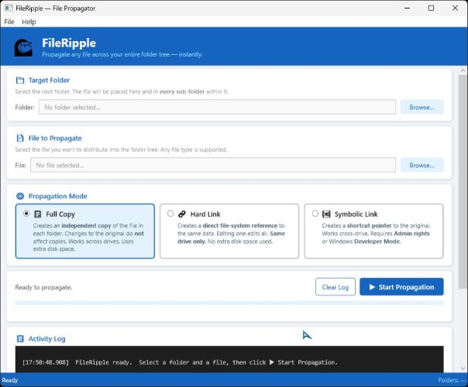Click the Target Folder section folder icon

tap(20, 80)
